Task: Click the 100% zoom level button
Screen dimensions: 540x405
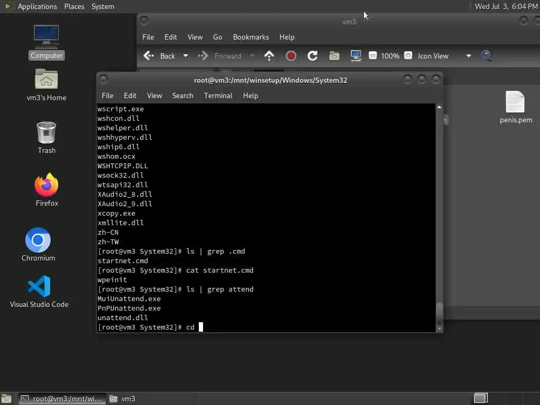Action: pyautogui.click(x=390, y=56)
